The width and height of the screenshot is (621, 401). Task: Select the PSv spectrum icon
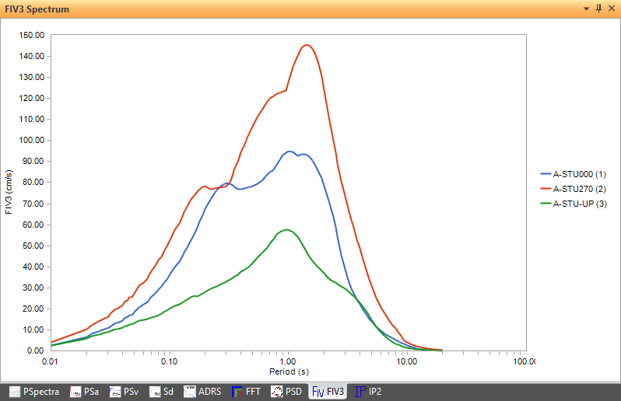click(x=115, y=392)
